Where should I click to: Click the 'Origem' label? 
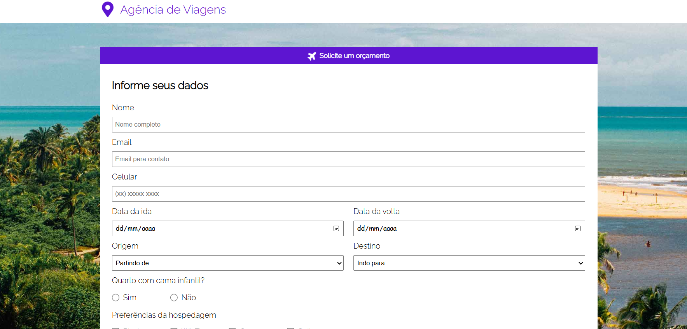(125, 246)
